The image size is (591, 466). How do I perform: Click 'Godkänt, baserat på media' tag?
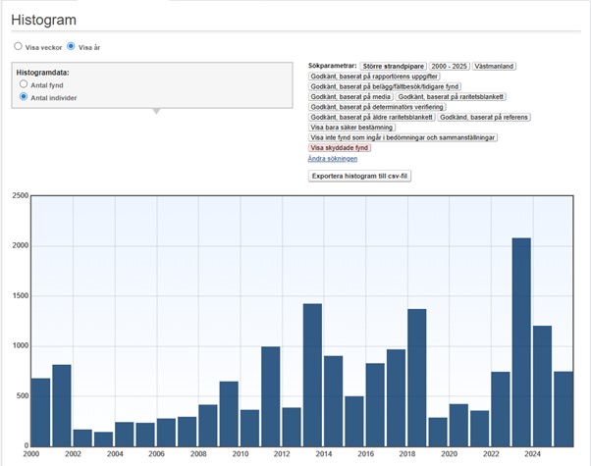[351, 97]
